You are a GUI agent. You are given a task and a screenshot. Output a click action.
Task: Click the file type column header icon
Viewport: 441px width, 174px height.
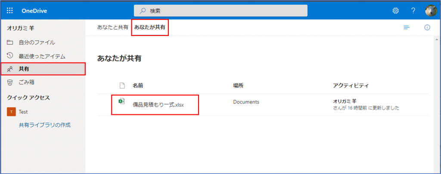click(122, 85)
